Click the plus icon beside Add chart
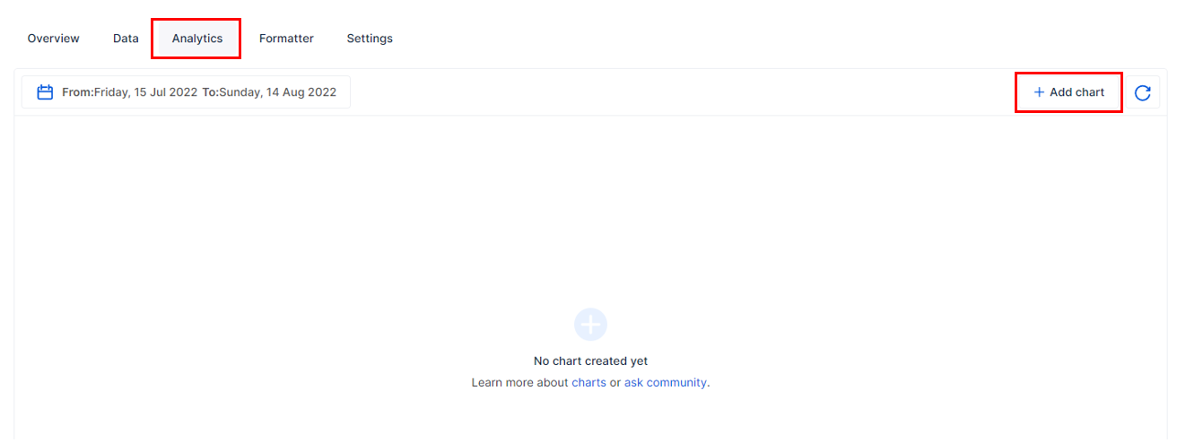 pos(1039,92)
